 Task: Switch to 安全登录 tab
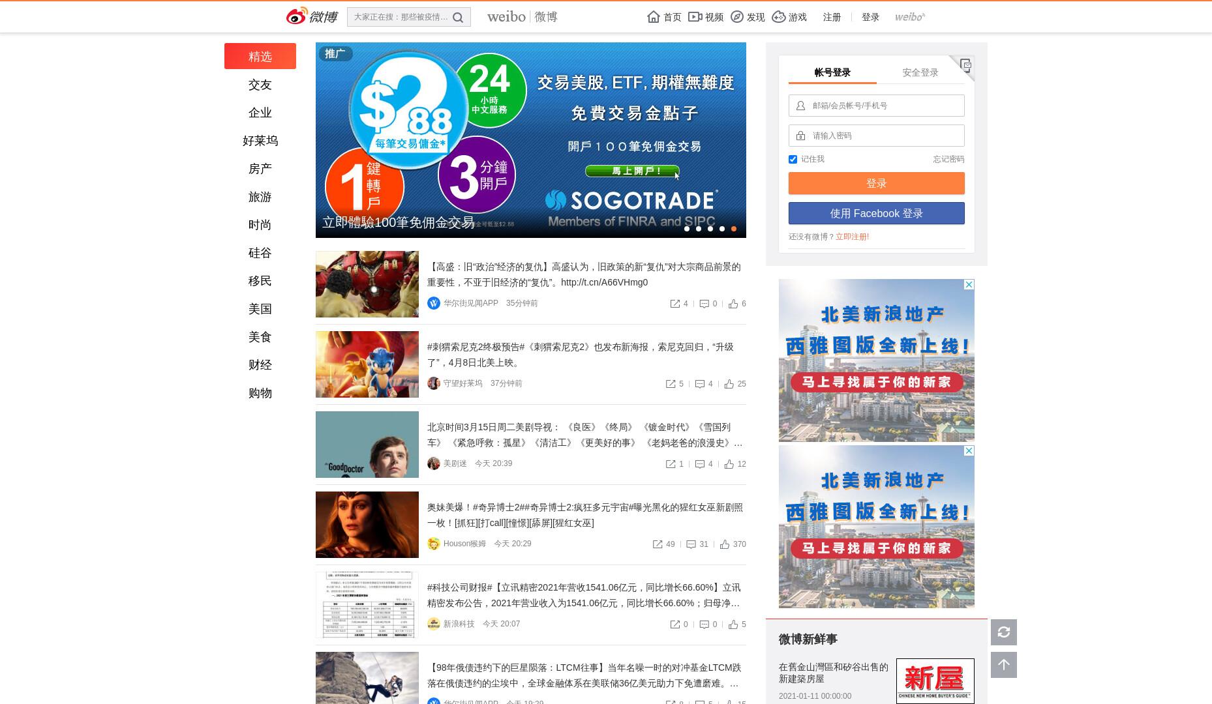920,72
